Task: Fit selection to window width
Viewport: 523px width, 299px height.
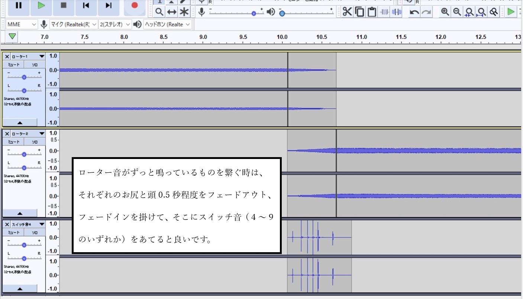Action: (x=469, y=12)
